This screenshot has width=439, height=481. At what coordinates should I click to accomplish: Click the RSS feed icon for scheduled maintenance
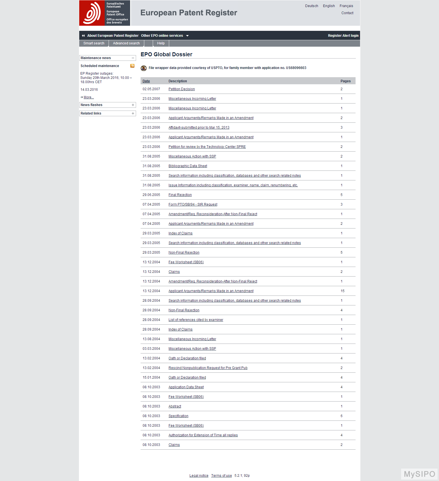pos(132,66)
